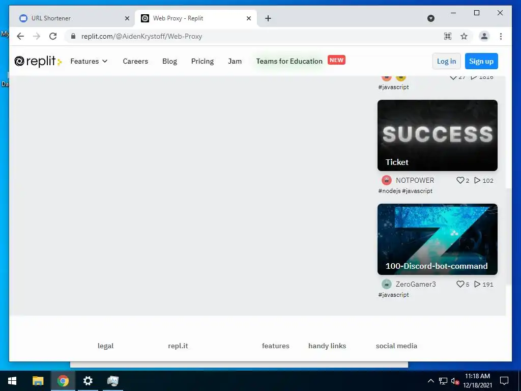Viewport: 521px width, 391px height.
Task: Open Chrome profile avatar
Action: click(x=484, y=36)
